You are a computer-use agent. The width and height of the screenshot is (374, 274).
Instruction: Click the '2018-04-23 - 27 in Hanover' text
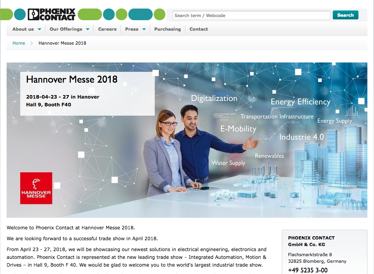[63, 97]
